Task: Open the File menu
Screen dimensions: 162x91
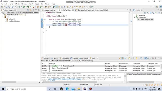Action: point(2,4)
